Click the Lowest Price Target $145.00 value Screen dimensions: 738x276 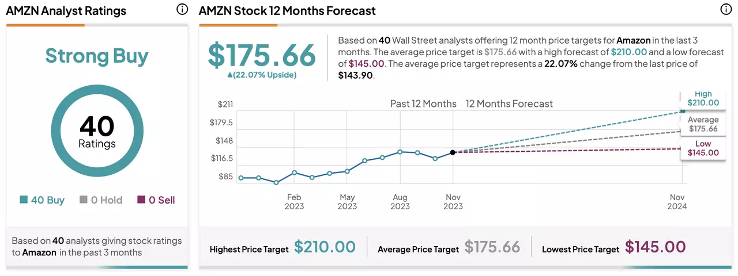pos(656,247)
